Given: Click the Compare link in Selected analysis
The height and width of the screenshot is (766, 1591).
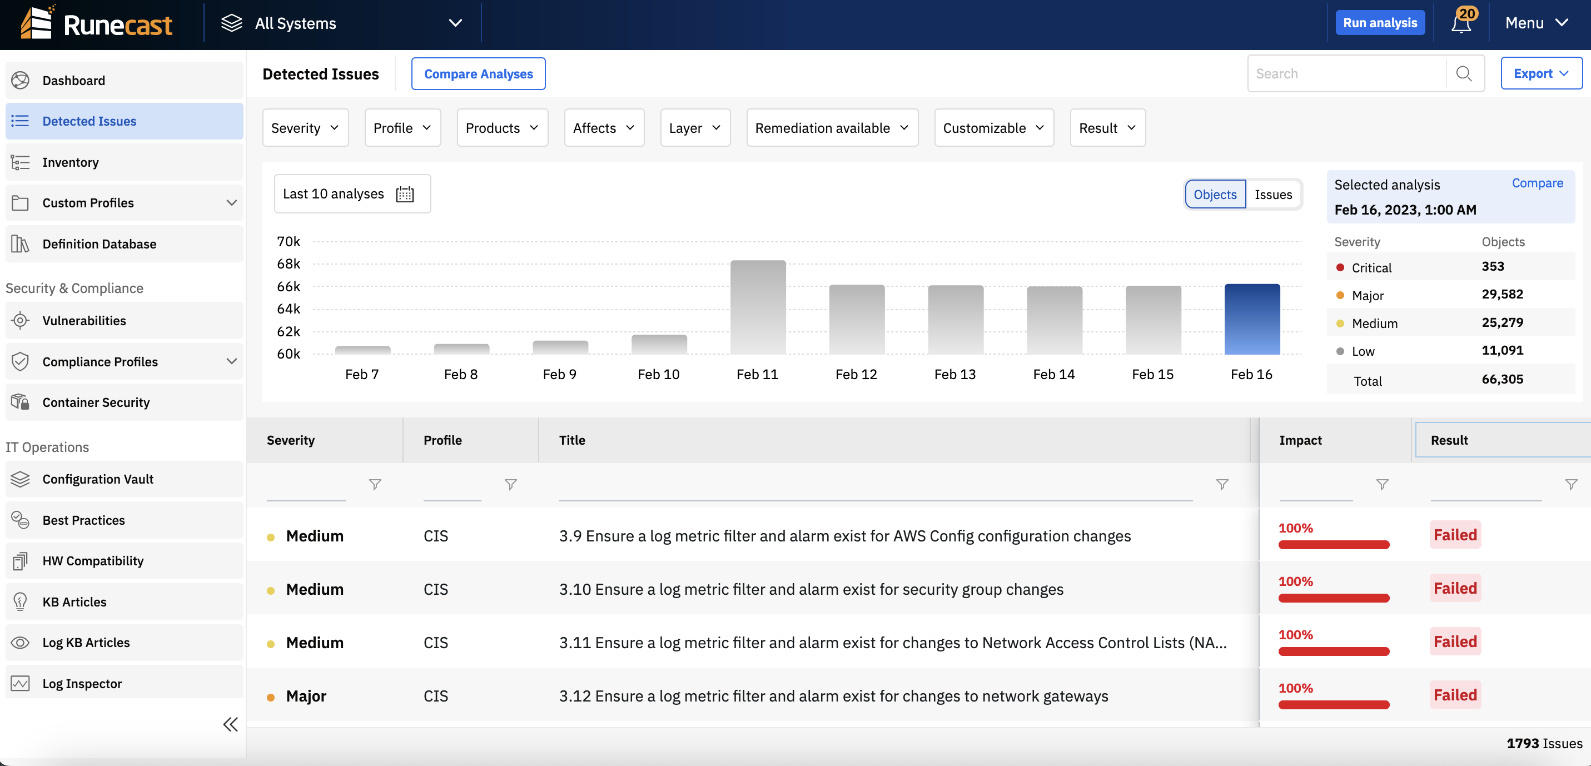Looking at the screenshot, I should click(x=1537, y=183).
